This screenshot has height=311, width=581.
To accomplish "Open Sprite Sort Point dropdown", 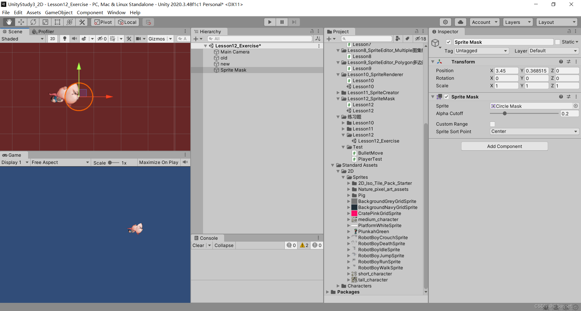I will 534,131.
